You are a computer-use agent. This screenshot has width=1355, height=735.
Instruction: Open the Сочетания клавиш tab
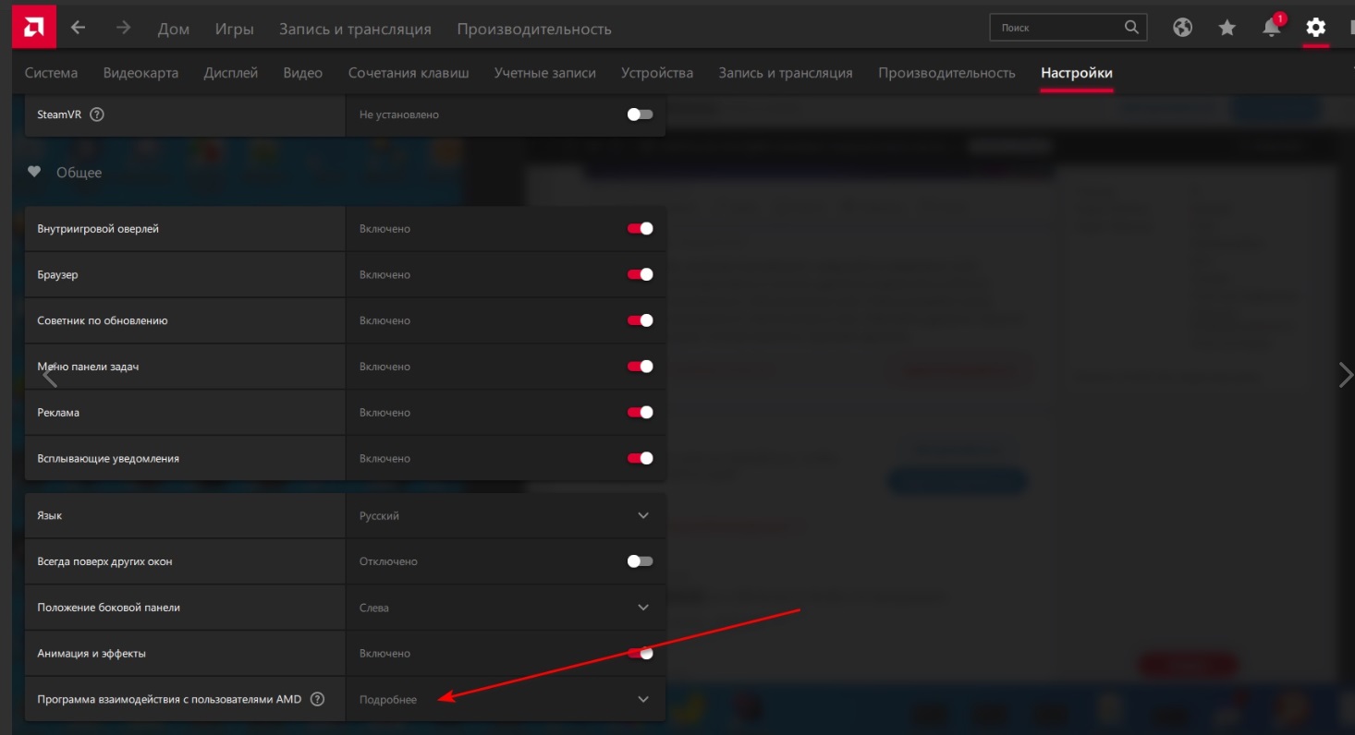pos(409,73)
